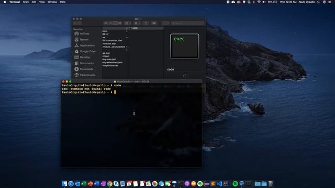Expand the folder ending in 'asar.unpacked'
Screen dimensions: 335x188
(x=127, y=46)
